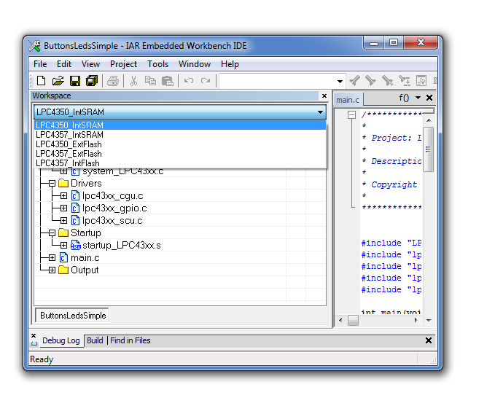Open the Project menu
This screenshot has height=414, width=503.
123,64
